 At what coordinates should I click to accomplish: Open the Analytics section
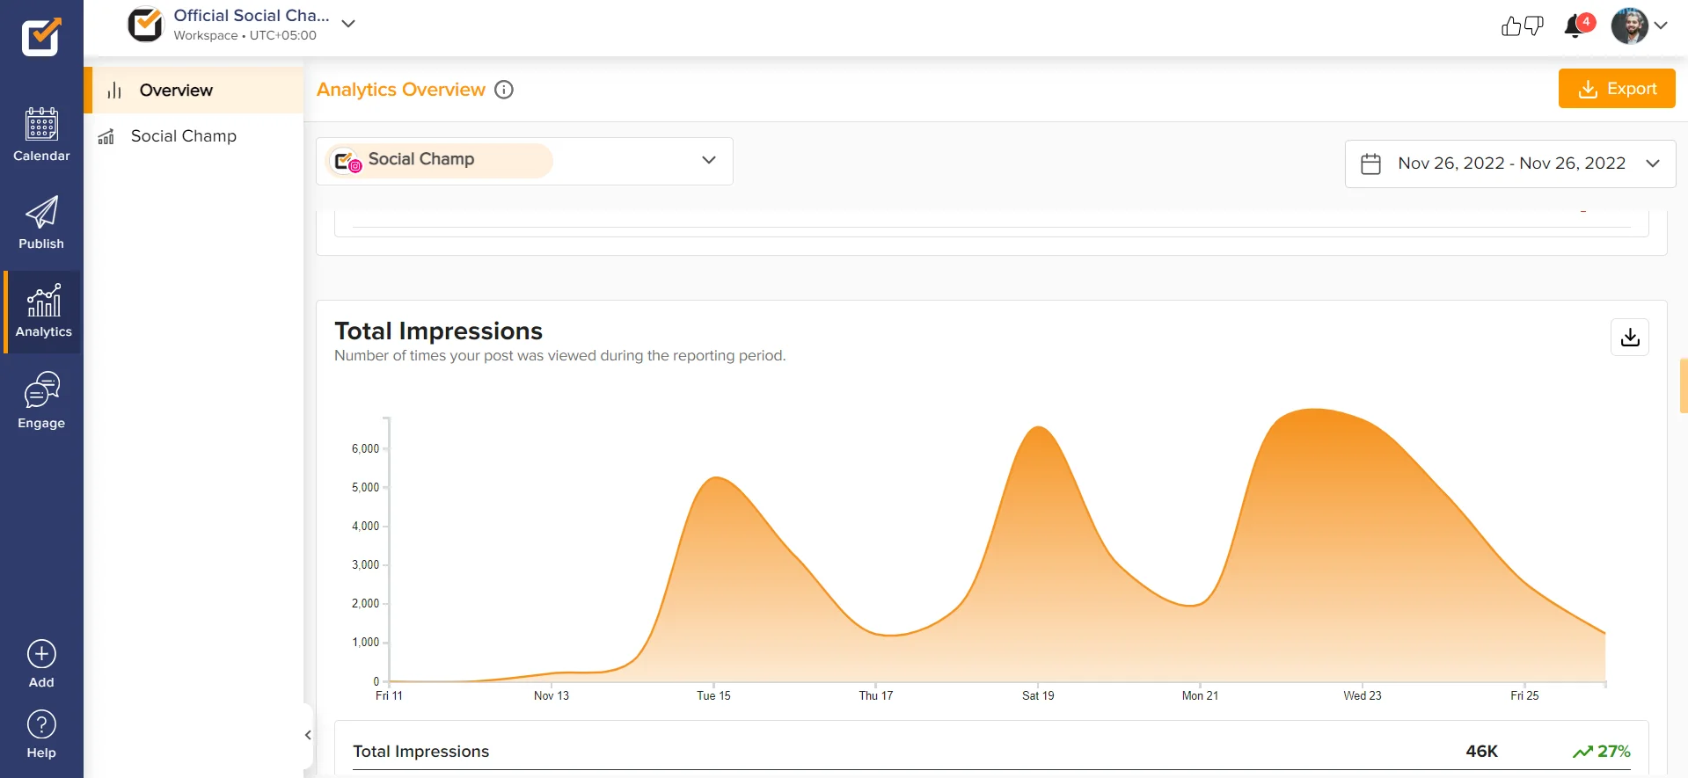tap(43, 312)
